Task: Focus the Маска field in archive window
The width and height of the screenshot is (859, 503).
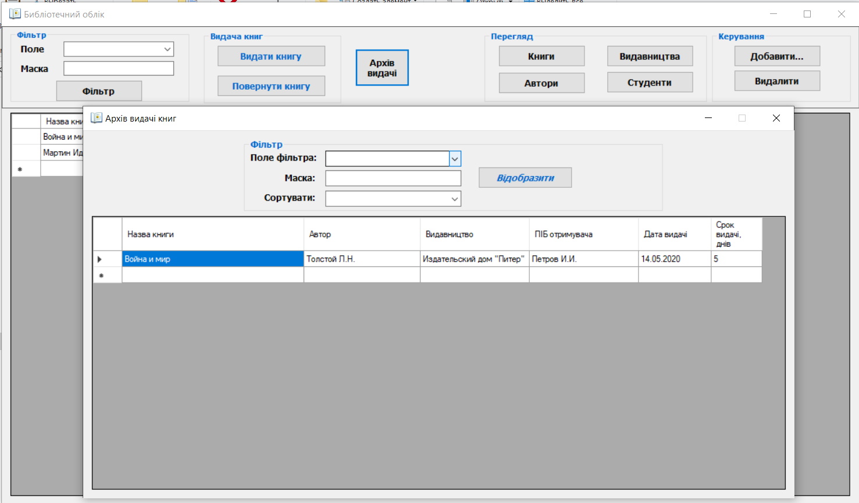Action: 393,179
